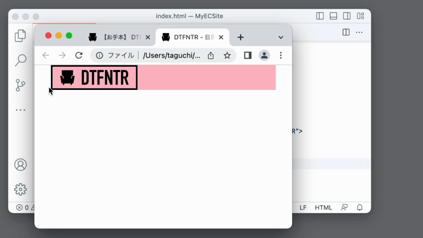Toggle bottom panel in VS Code title bar
This screenshot has width=423, height=238.
[x=333, y=16]
